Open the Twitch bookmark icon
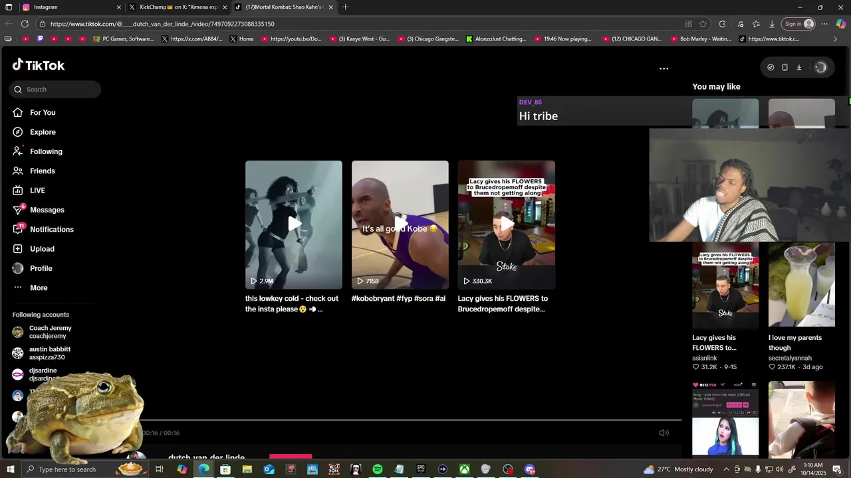Image resolution: width=851 pixels, height=478 pixels. [40, 39]
